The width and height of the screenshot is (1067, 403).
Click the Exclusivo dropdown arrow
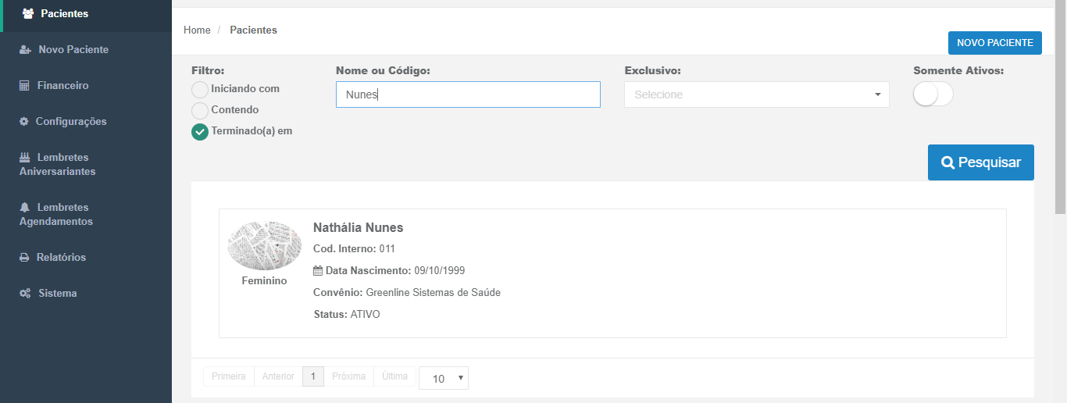coord(877,95)
